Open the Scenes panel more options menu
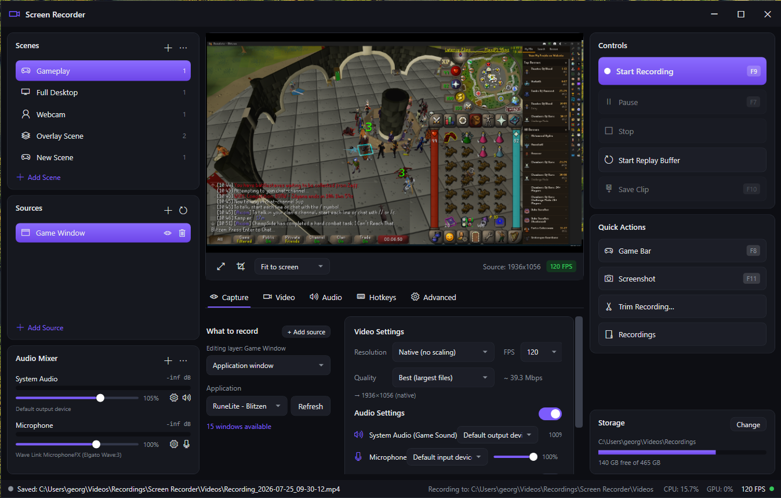 (x=183, y=48)
